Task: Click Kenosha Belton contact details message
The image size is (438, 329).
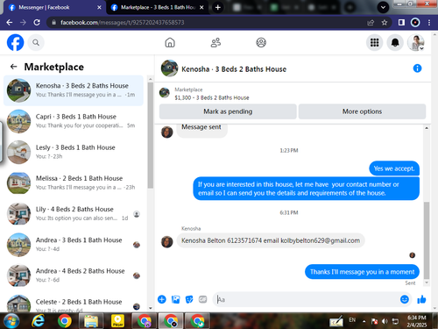Action: click(x=271, y=240)
